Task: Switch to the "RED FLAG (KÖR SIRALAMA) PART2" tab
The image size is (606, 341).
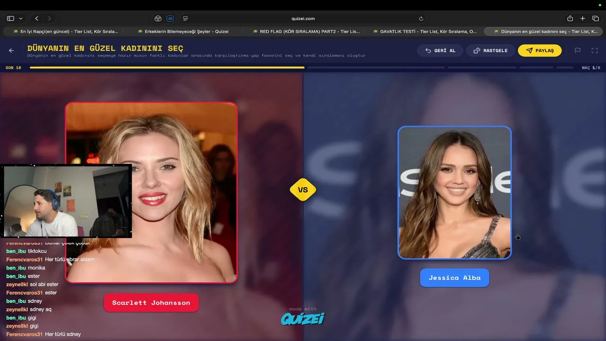Action: point(306,31)
